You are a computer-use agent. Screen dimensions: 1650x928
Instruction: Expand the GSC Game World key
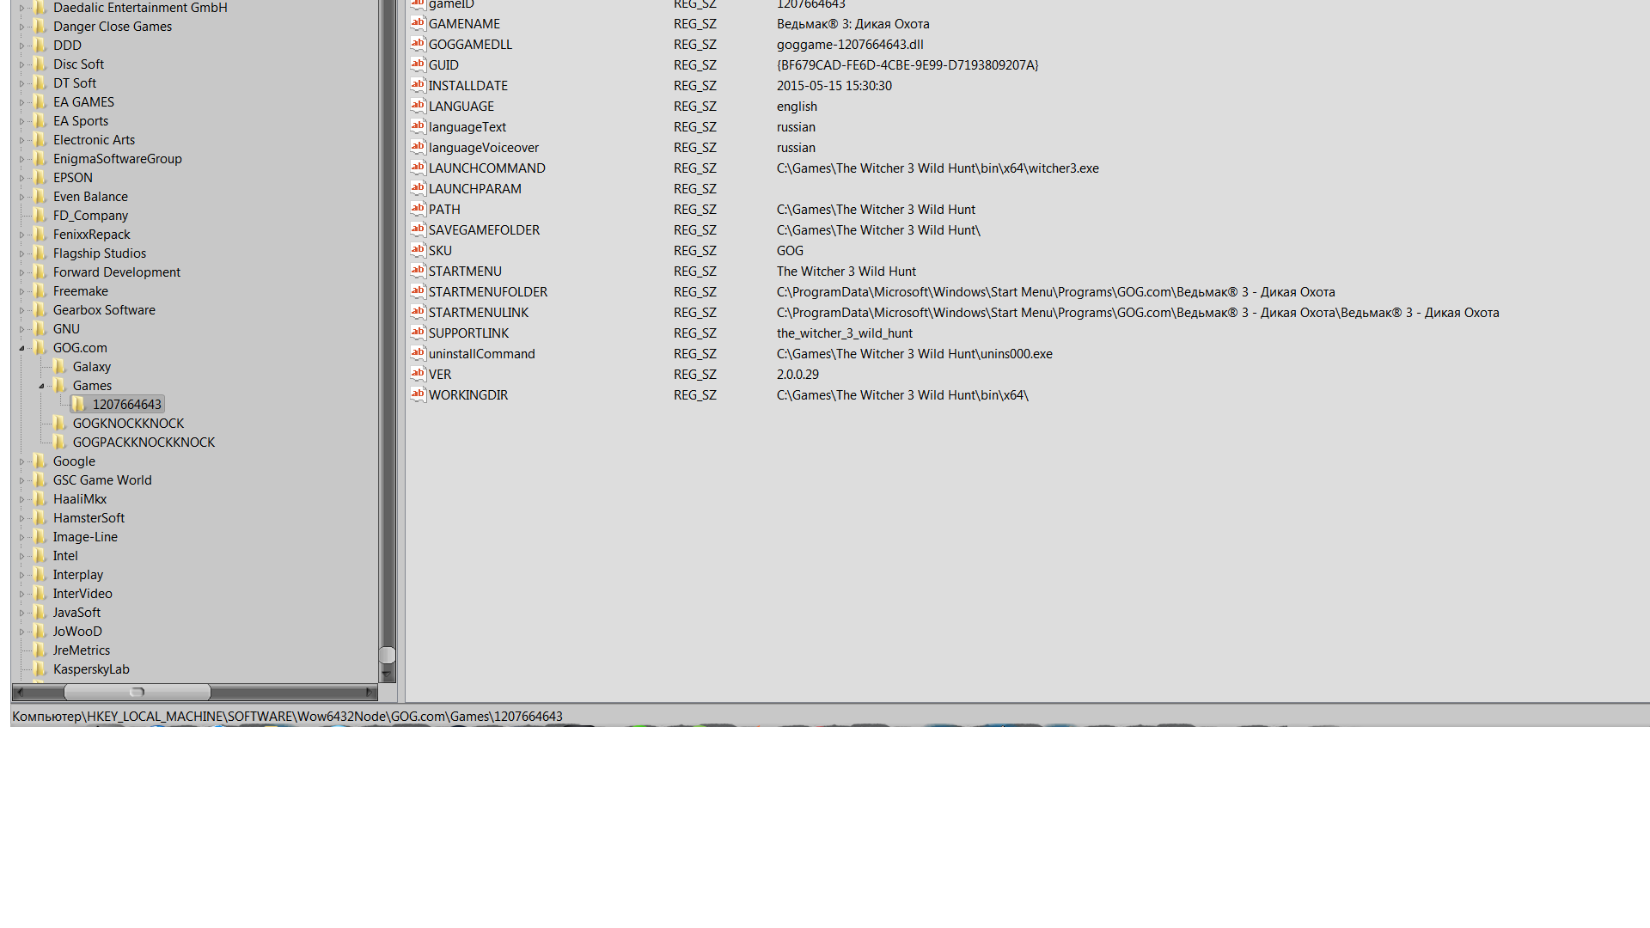tap(21, 480)
